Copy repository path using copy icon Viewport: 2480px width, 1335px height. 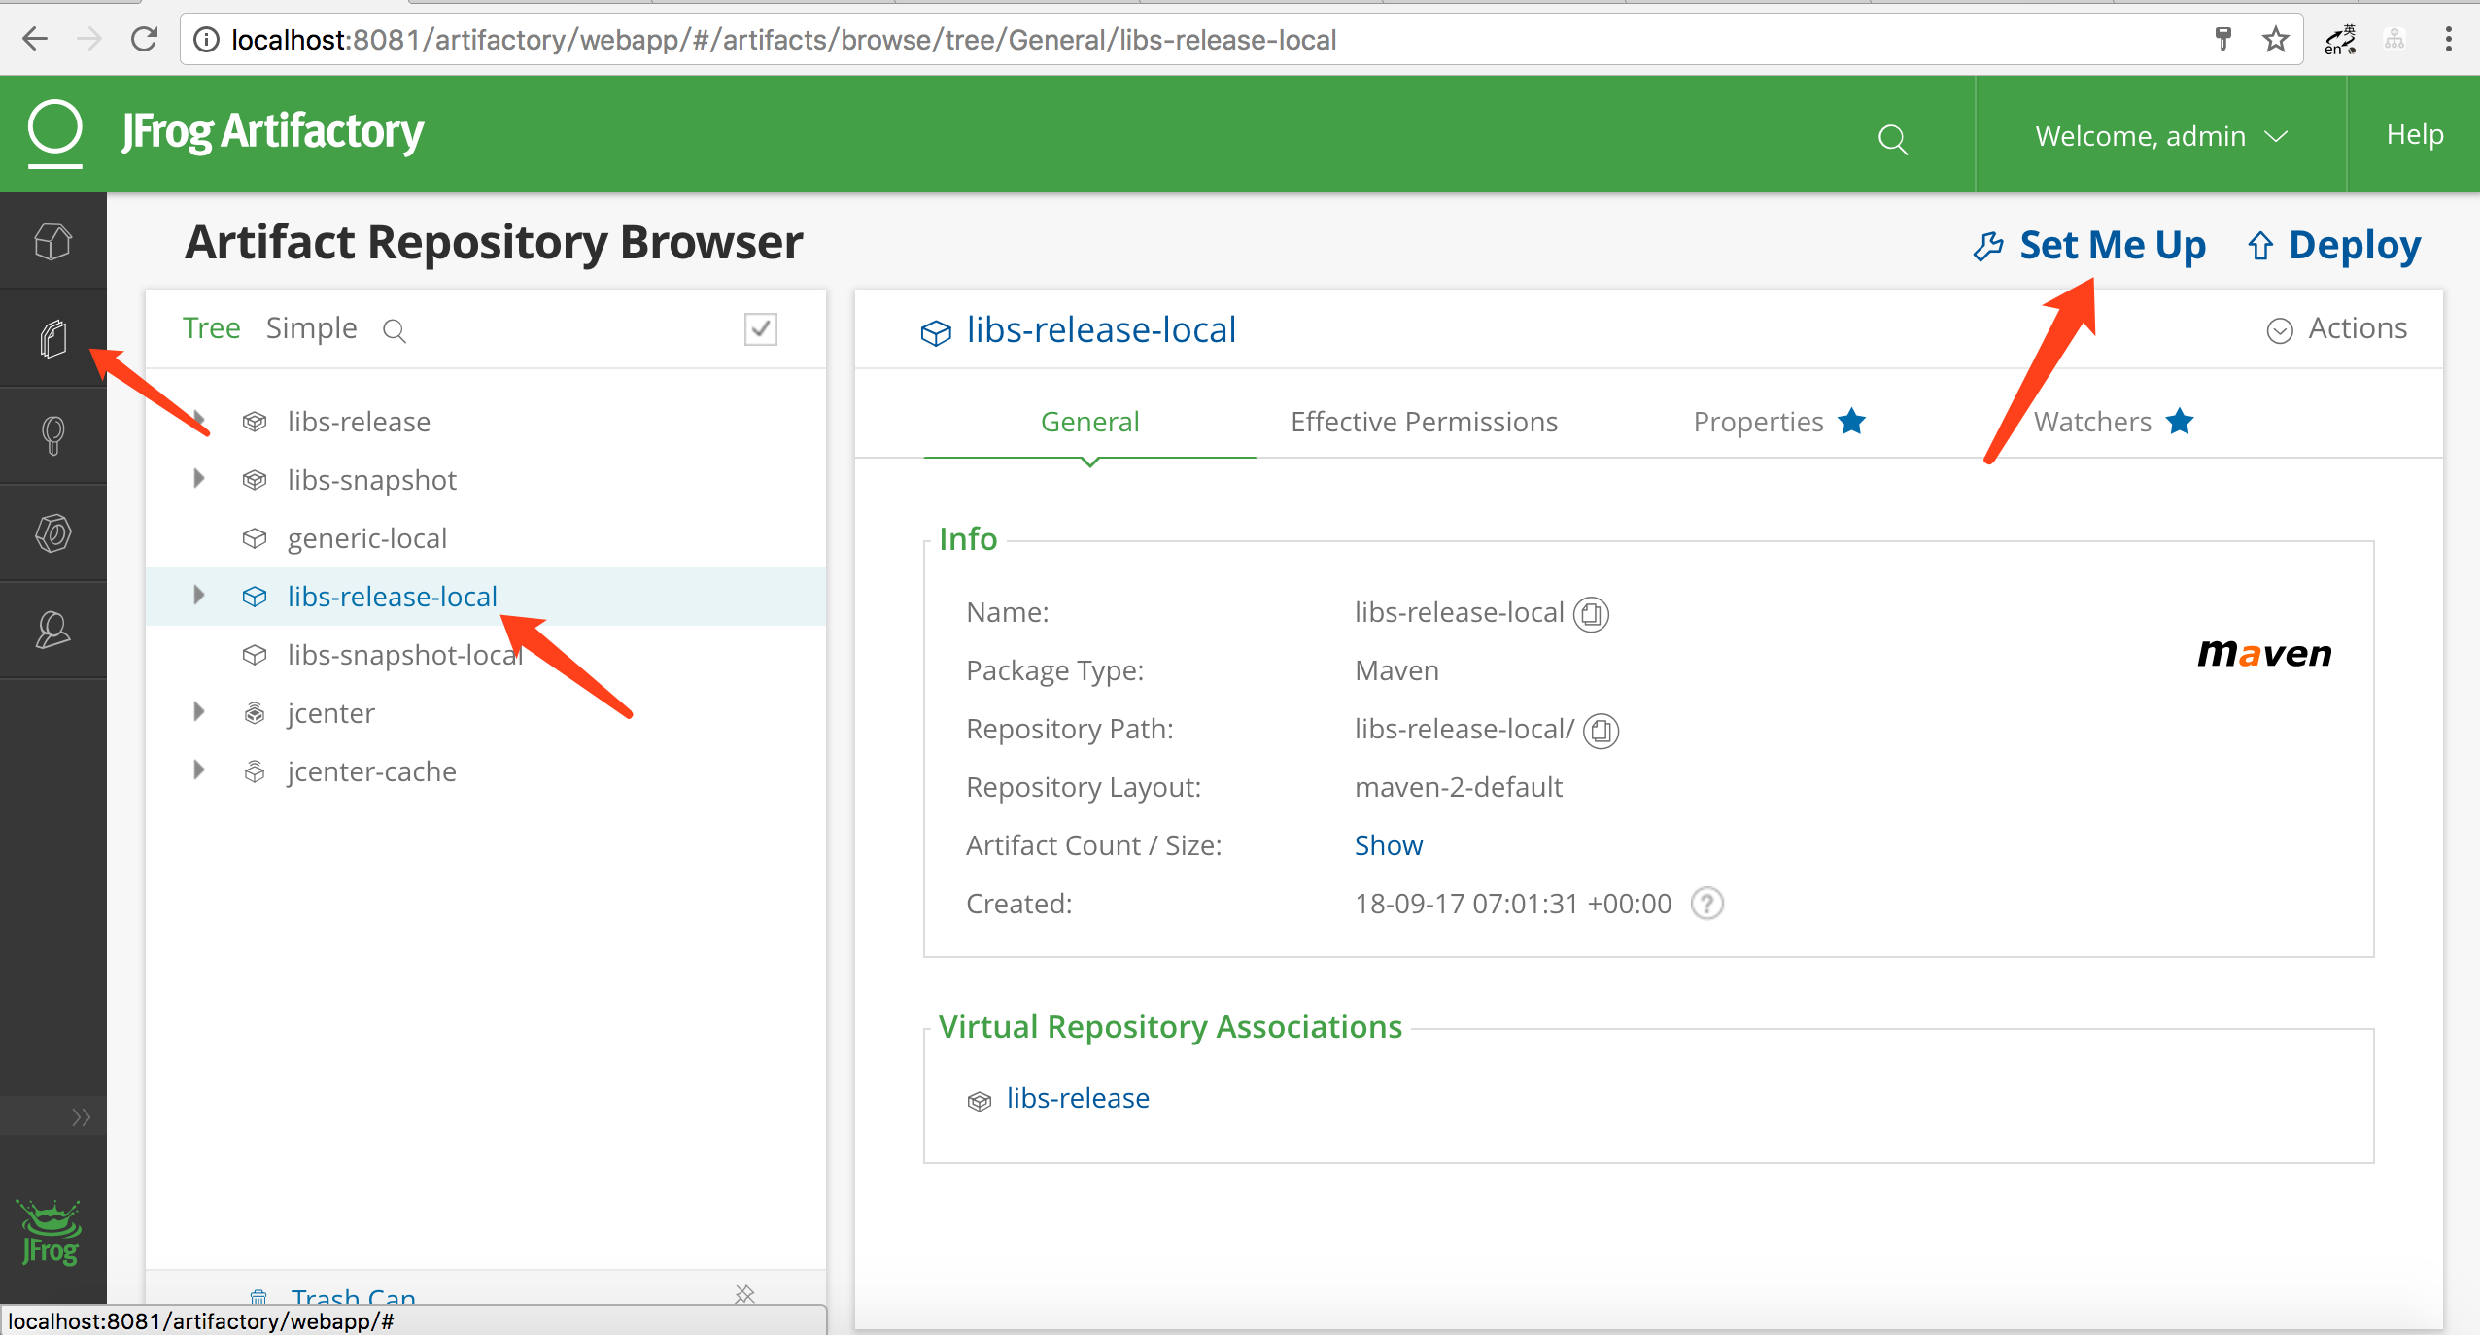1601,731
